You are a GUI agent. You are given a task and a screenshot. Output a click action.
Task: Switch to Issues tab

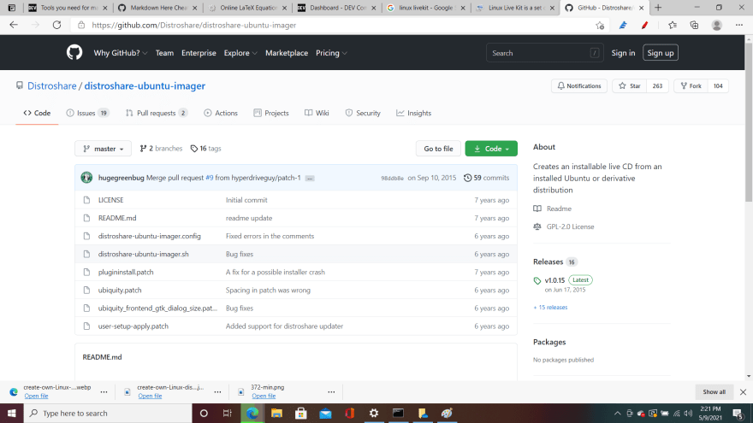(x=87, y=113)
